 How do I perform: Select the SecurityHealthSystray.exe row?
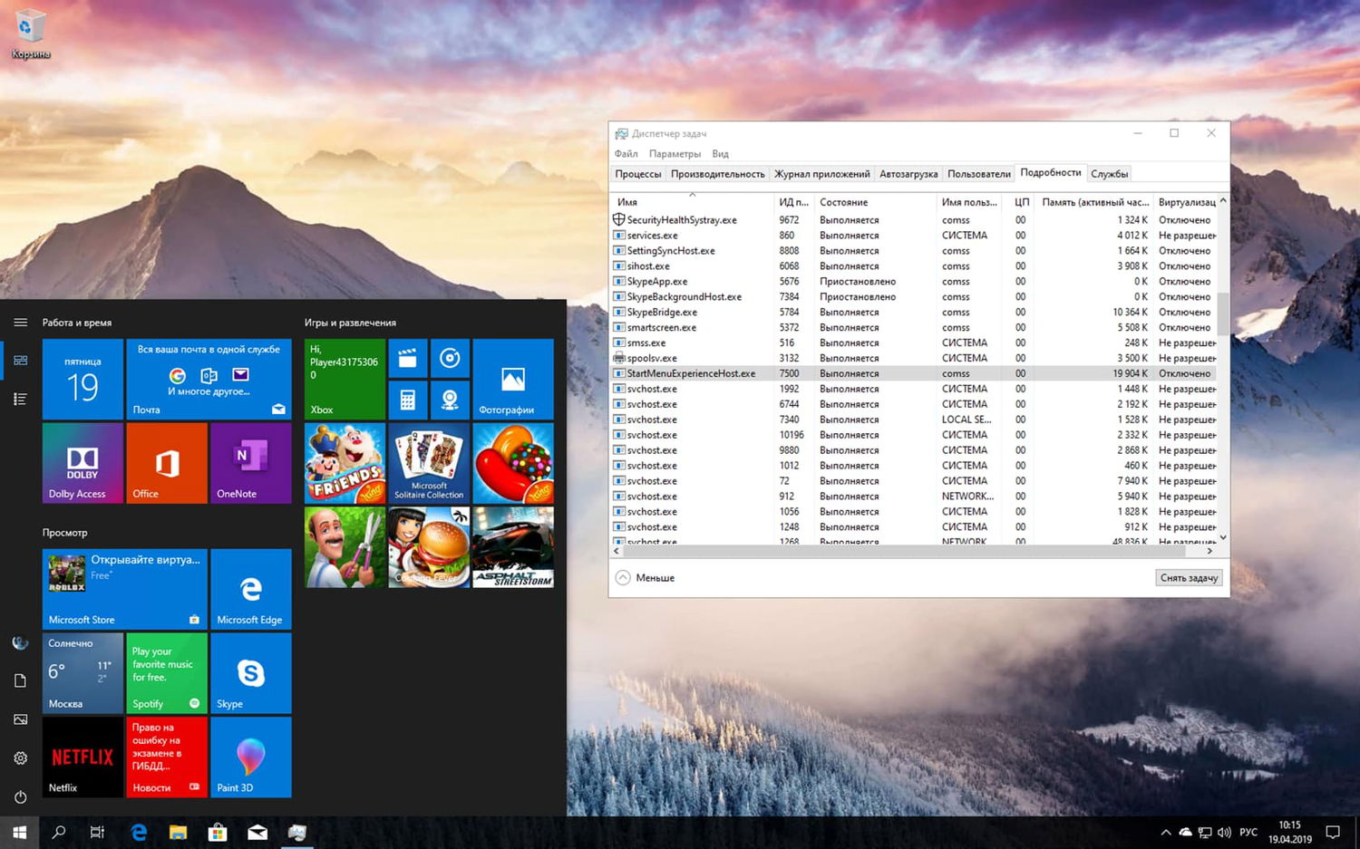click(x=913, y=219)
